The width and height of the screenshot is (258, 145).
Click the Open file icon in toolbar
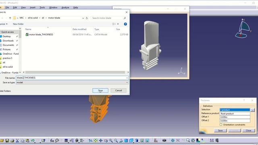(2, 141)
